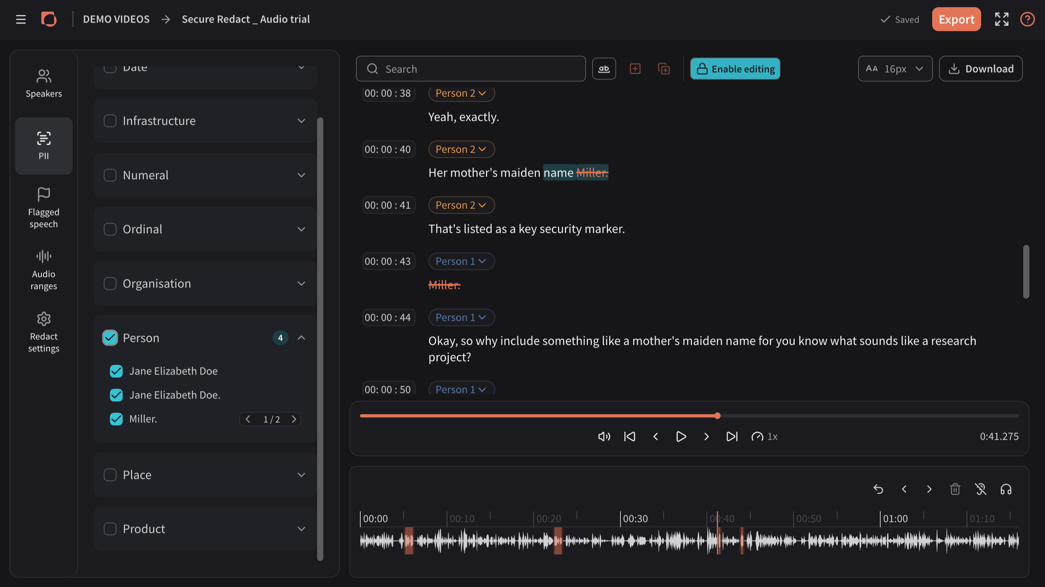Go to previous audio range in waveform toolbar

[904, 489]
